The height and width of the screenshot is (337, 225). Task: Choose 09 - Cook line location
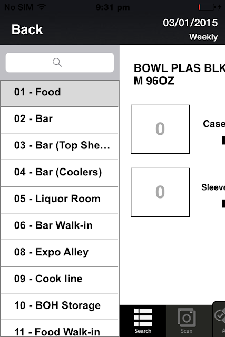pos(60,280)
